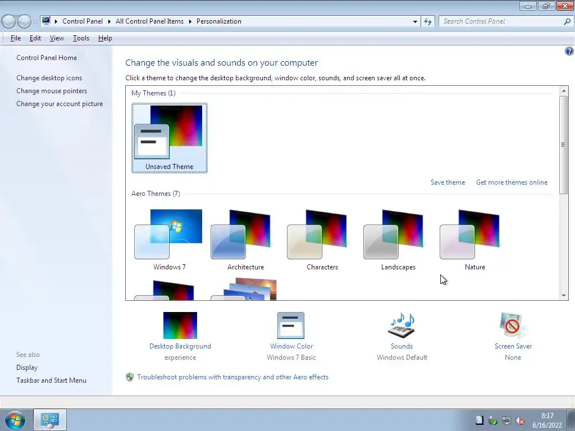
Task: Expand the arrow before Control Panel breadcrumb
Action: tap(56, 21)
